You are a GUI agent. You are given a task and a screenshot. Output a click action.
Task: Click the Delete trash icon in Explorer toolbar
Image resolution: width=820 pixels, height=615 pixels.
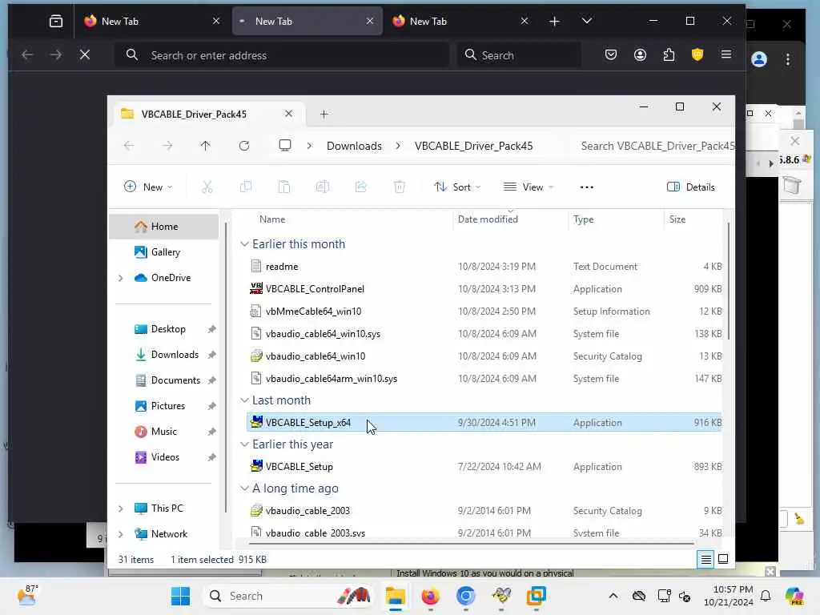coord(400,187)
